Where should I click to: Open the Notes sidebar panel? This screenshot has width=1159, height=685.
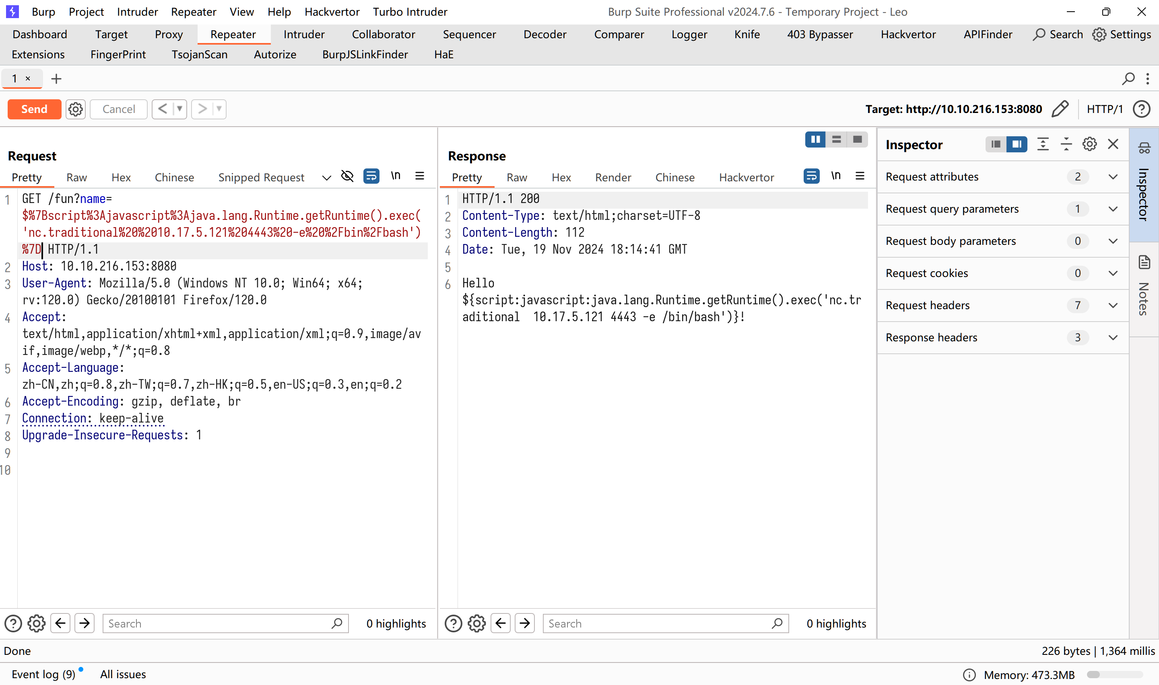tap(1144, 289)
